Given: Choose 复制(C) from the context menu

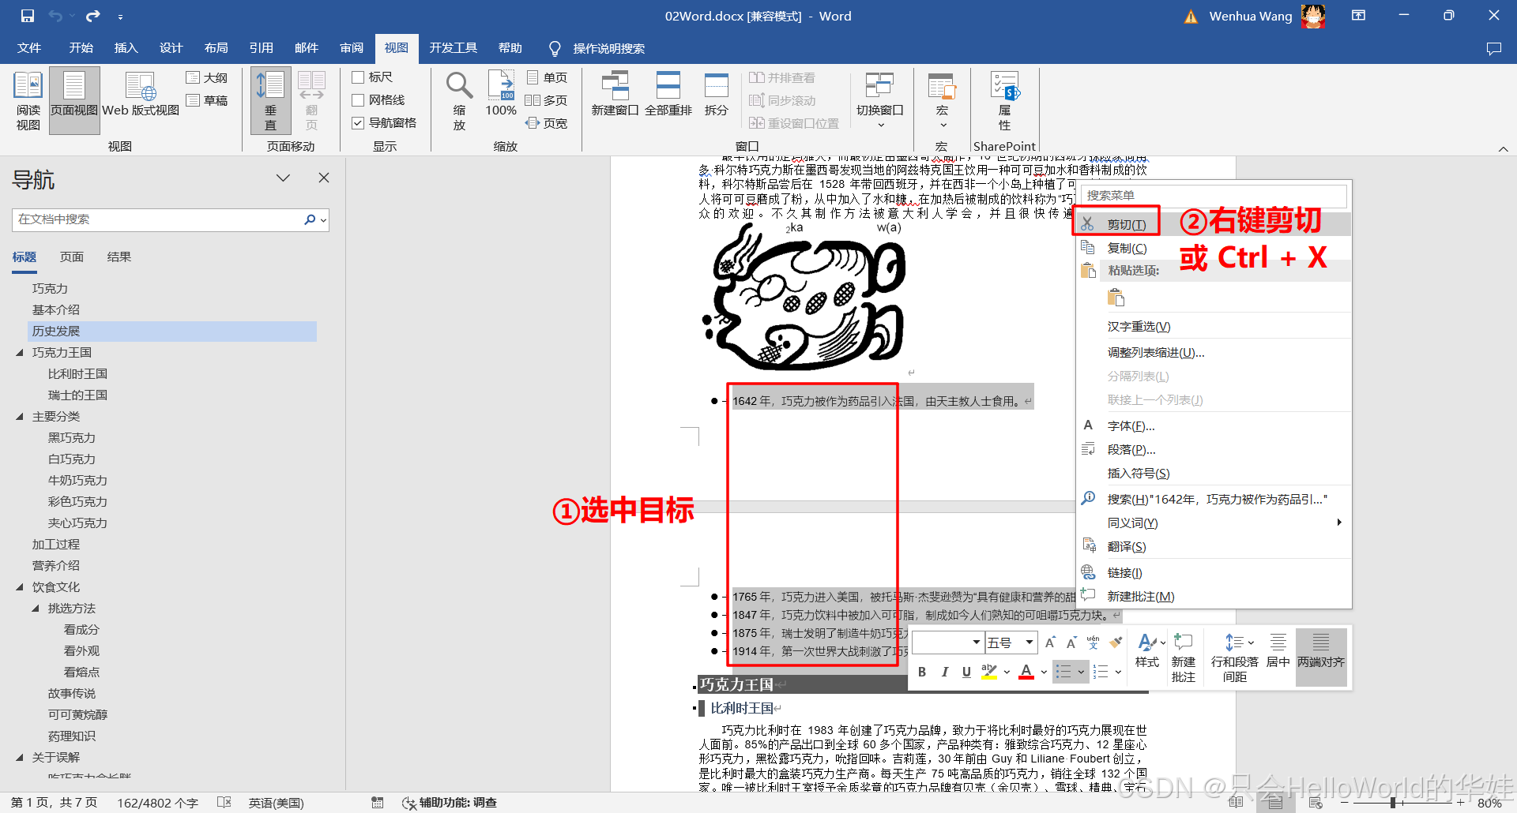Looking at the screenshot, I should (1127, 249).
